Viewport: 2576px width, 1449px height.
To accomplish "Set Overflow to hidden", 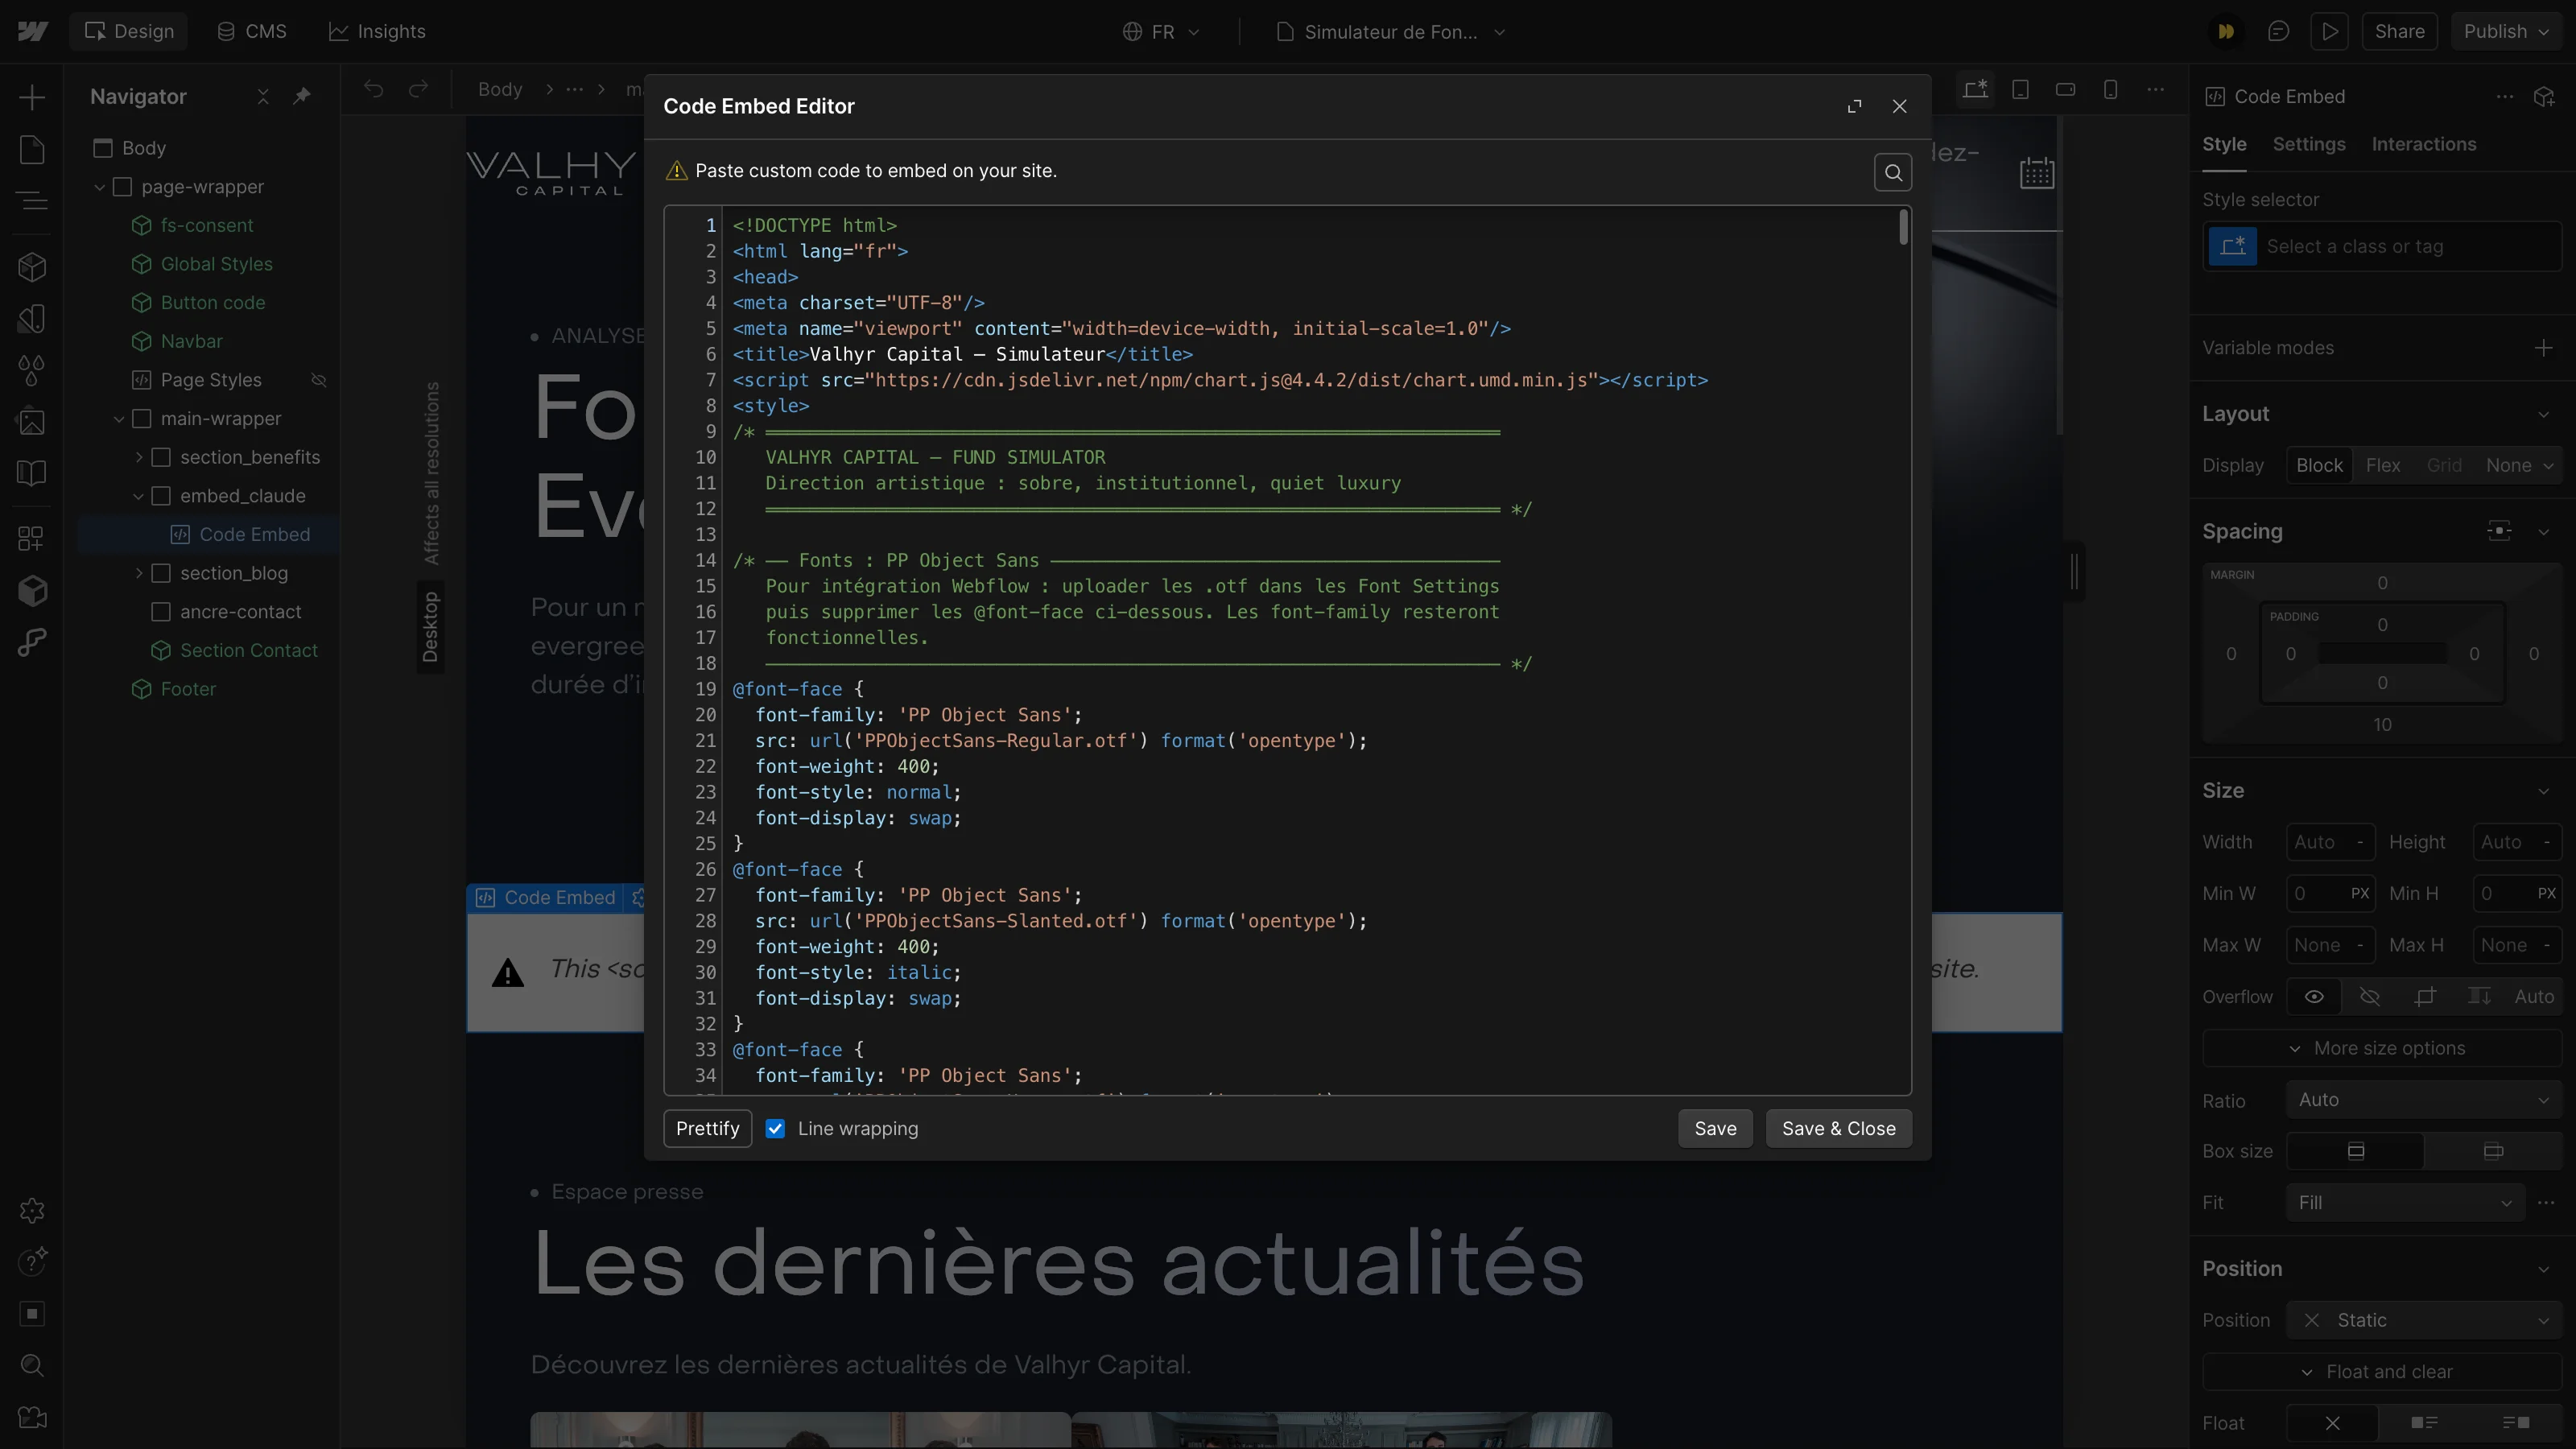I will (x=2369, y=996).
